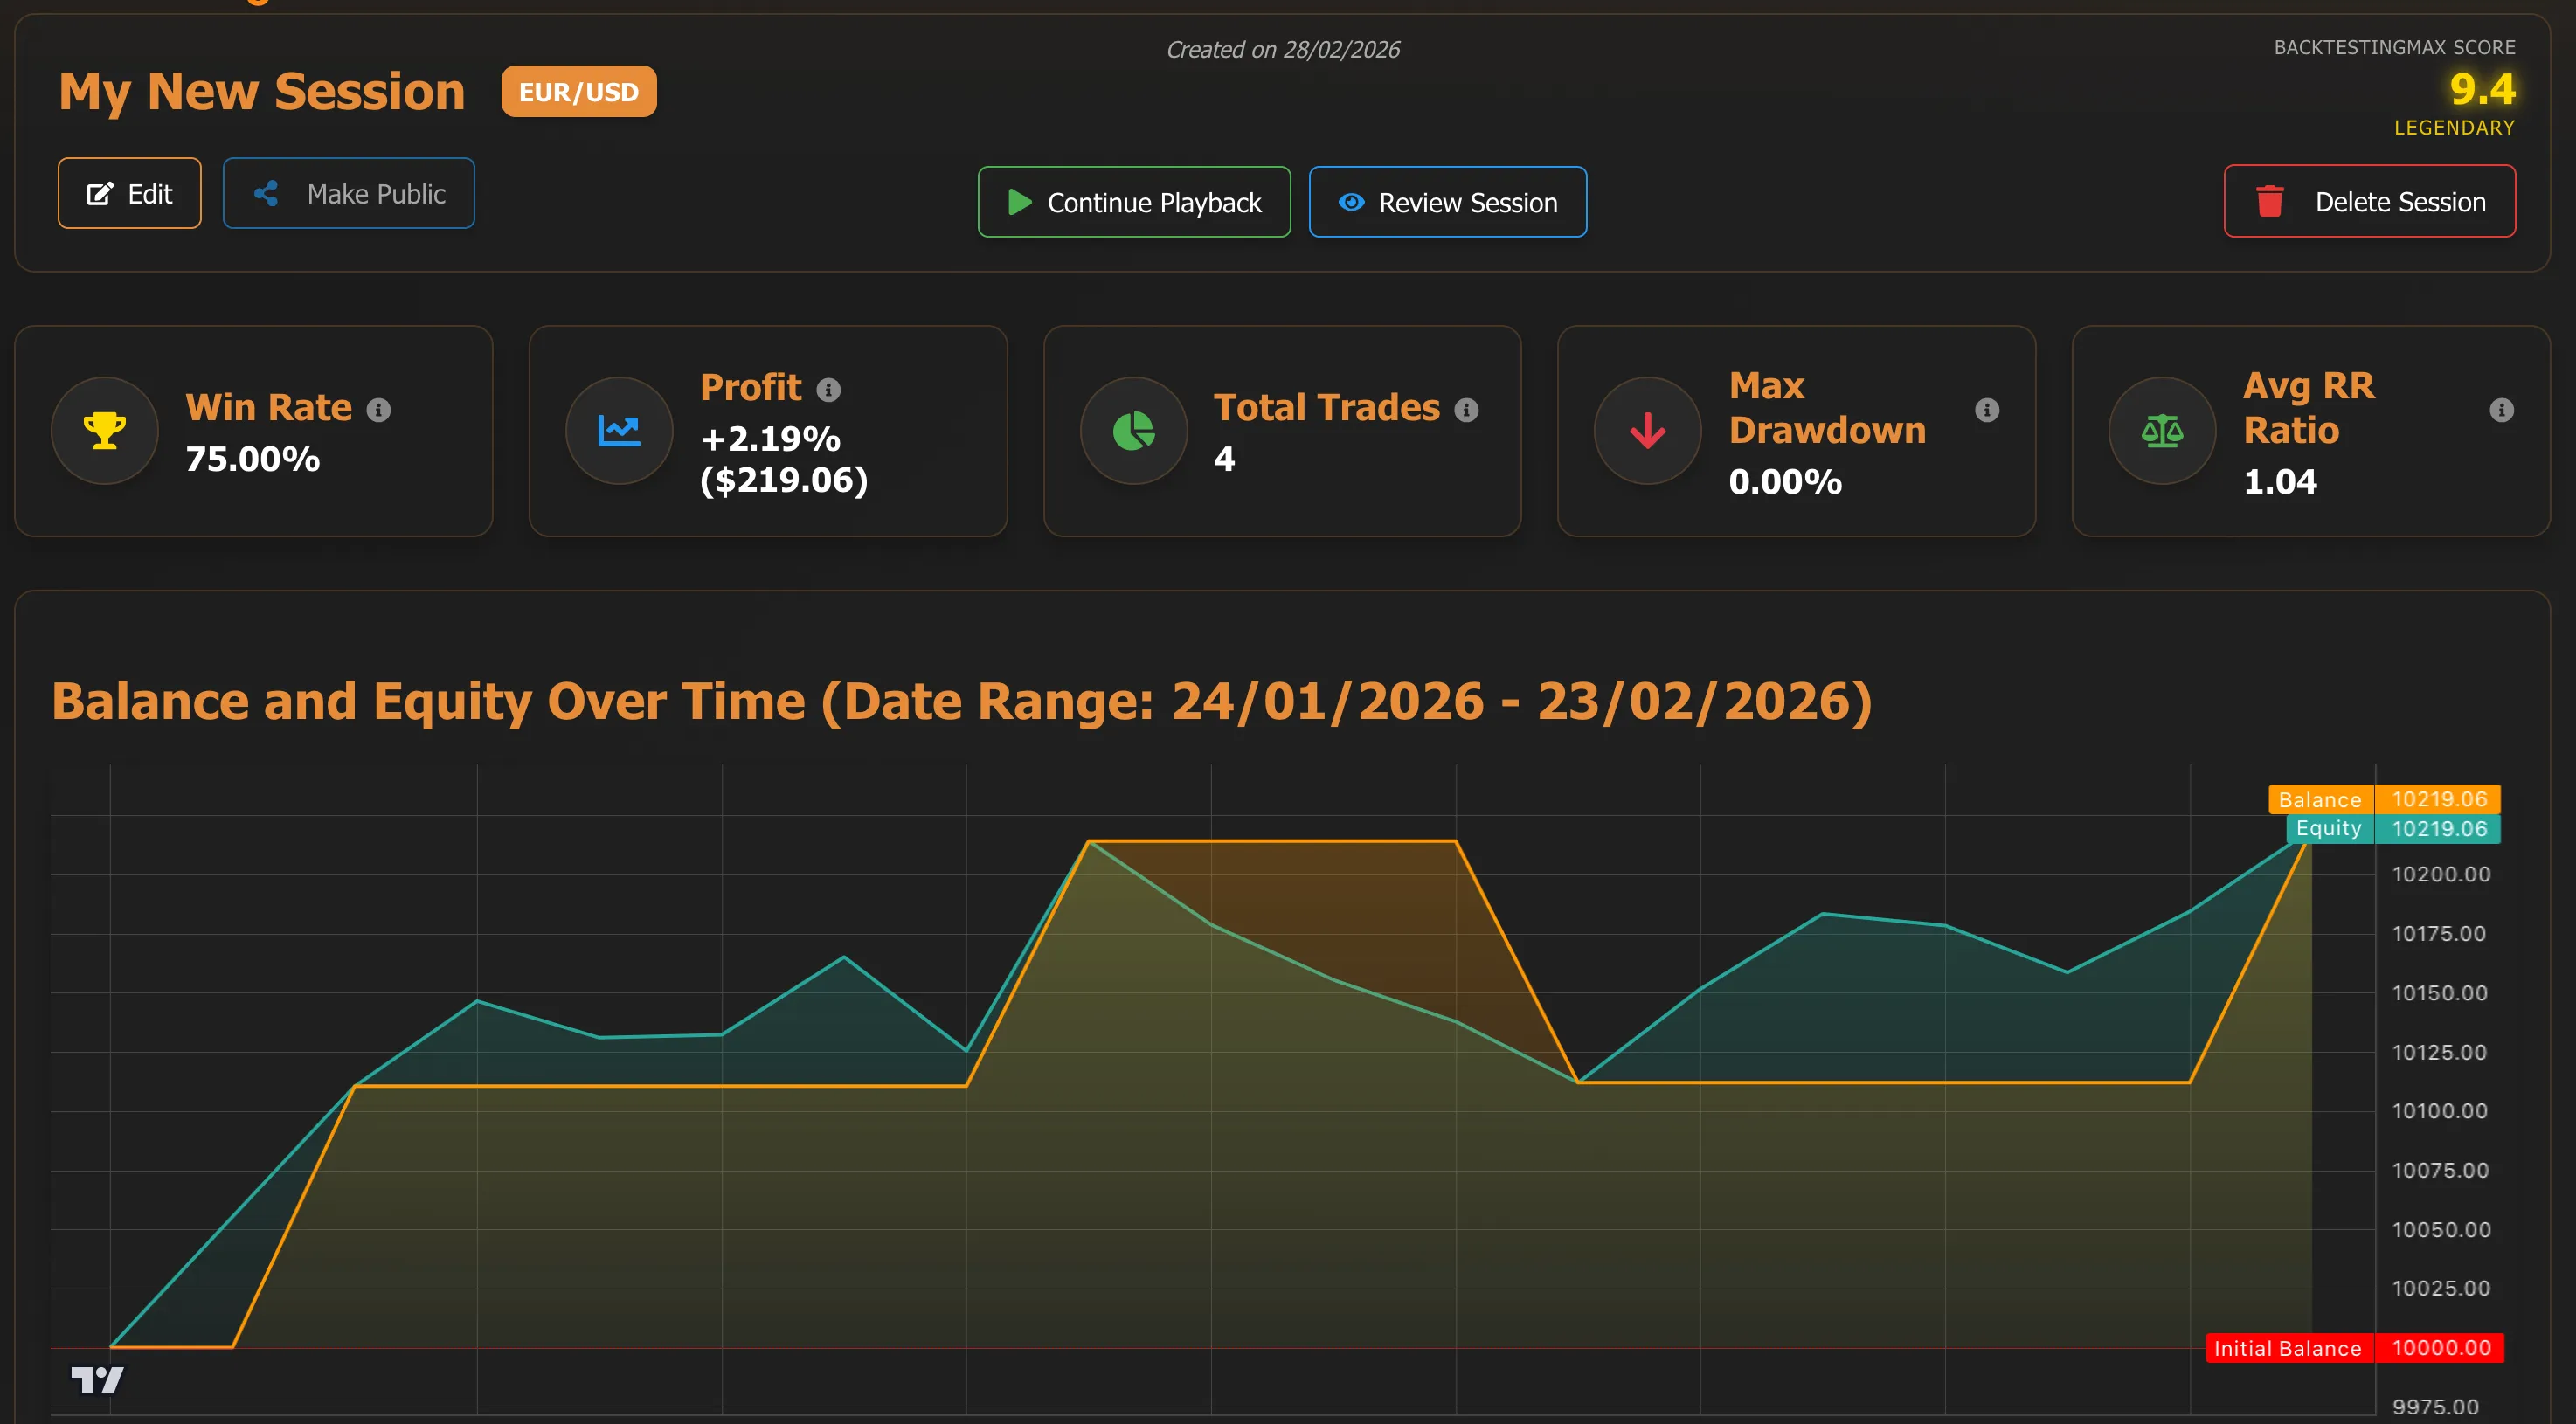2576x1424 pixels.
Task: Click the TradingView logo on the chart
Action: point(97,1381)
